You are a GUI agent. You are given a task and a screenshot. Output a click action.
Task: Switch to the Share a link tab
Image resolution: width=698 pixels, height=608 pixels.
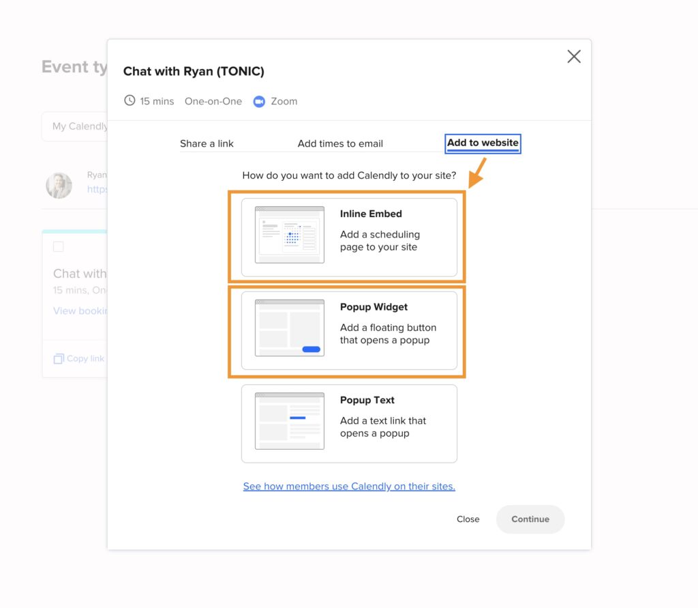pos(207,143)
